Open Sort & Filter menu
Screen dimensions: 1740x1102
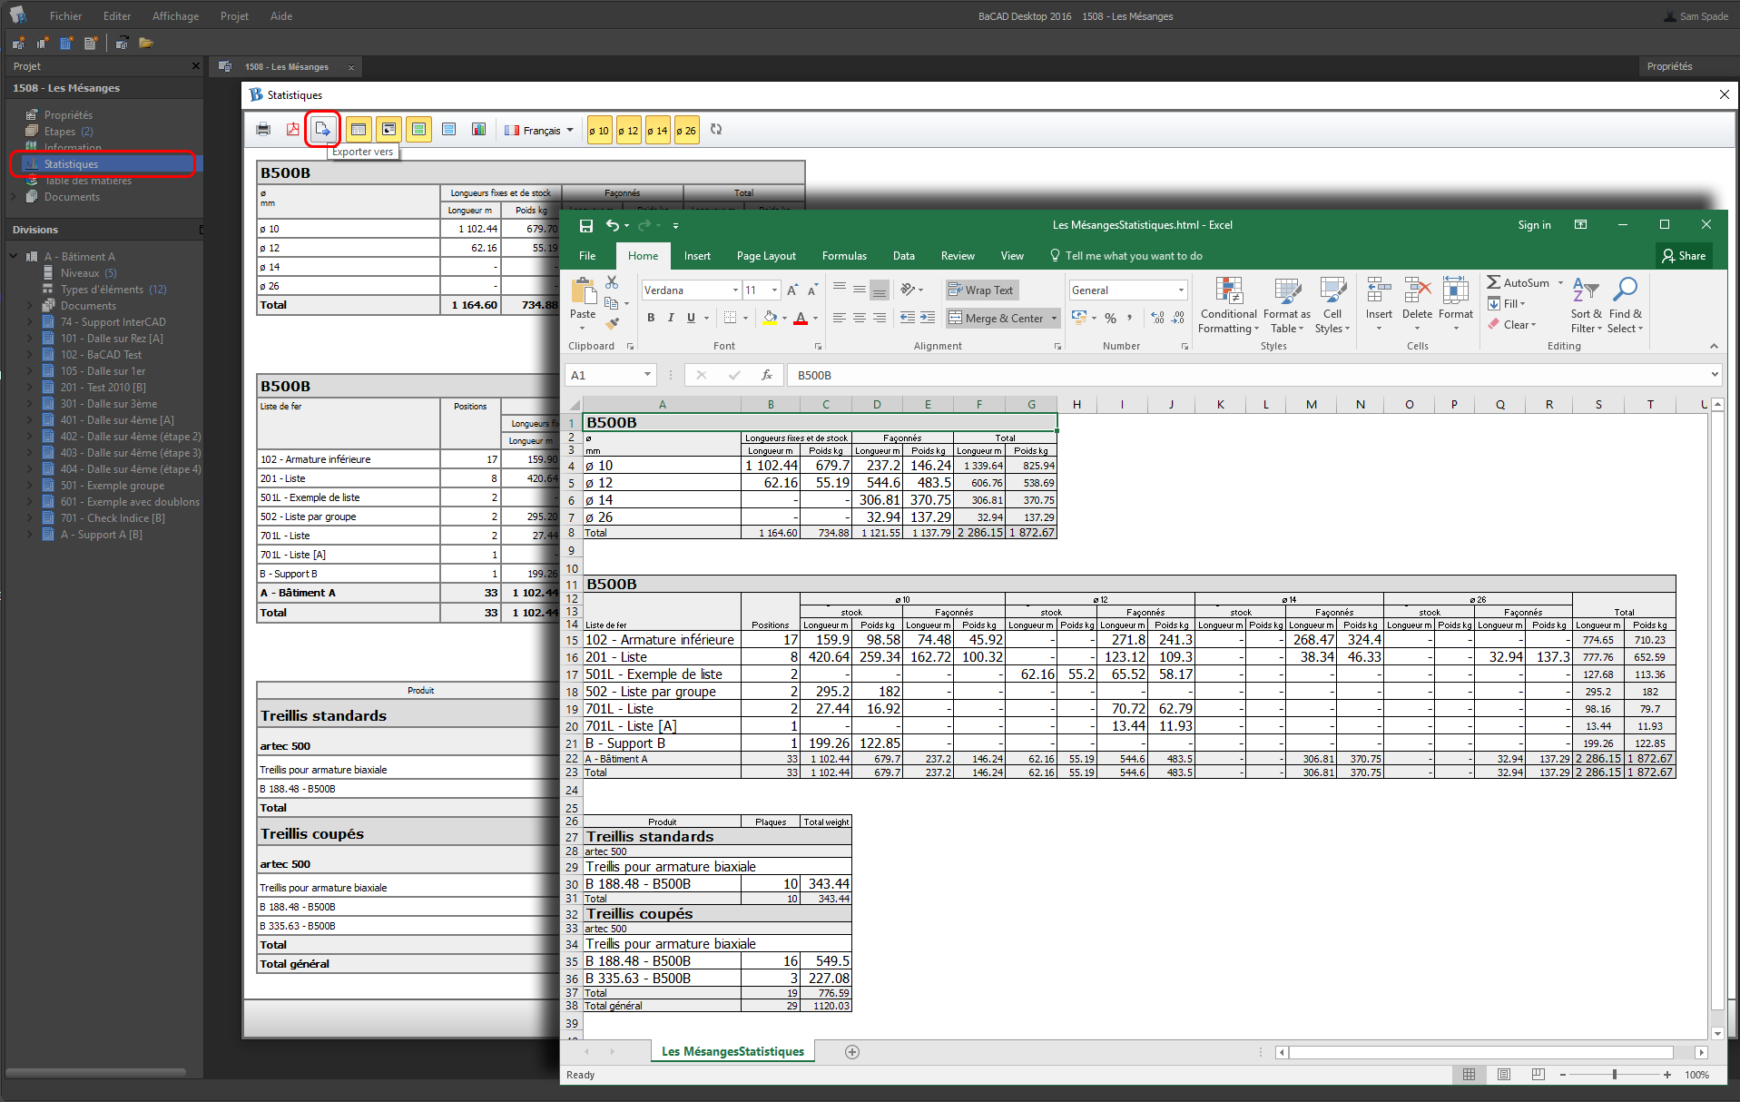[1586, 305]
